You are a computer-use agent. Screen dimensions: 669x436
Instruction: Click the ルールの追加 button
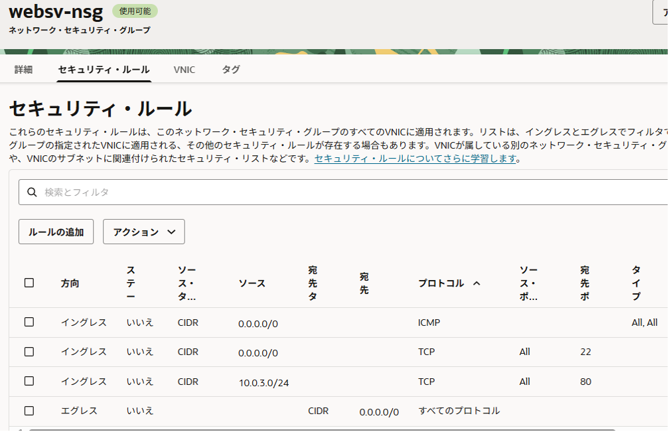(56, 232)
